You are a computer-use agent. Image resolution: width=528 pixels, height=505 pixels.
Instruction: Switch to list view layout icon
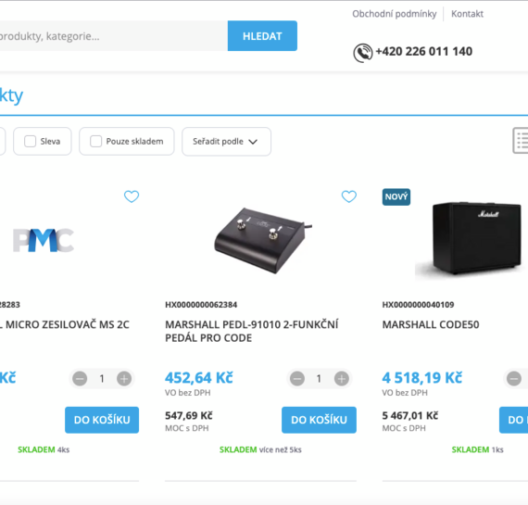(x=521, y=141)
